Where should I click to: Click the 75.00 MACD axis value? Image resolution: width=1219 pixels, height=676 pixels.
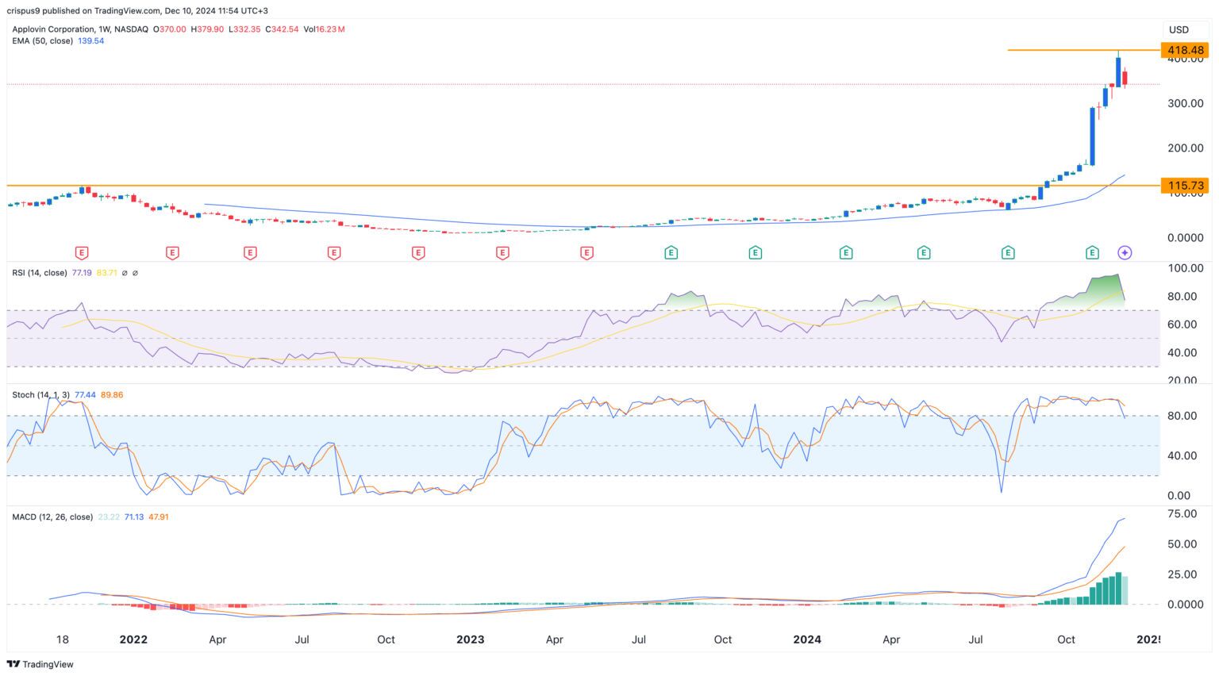click(1182, 514)
